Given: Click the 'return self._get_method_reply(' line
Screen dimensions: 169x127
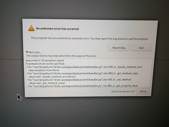Looking at the screenshot, I should coord(47,83).
